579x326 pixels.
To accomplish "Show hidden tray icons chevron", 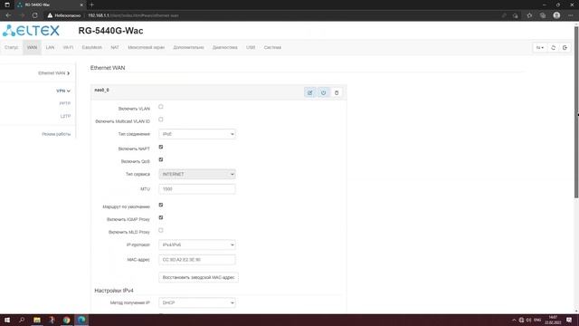I will (514, 320).
